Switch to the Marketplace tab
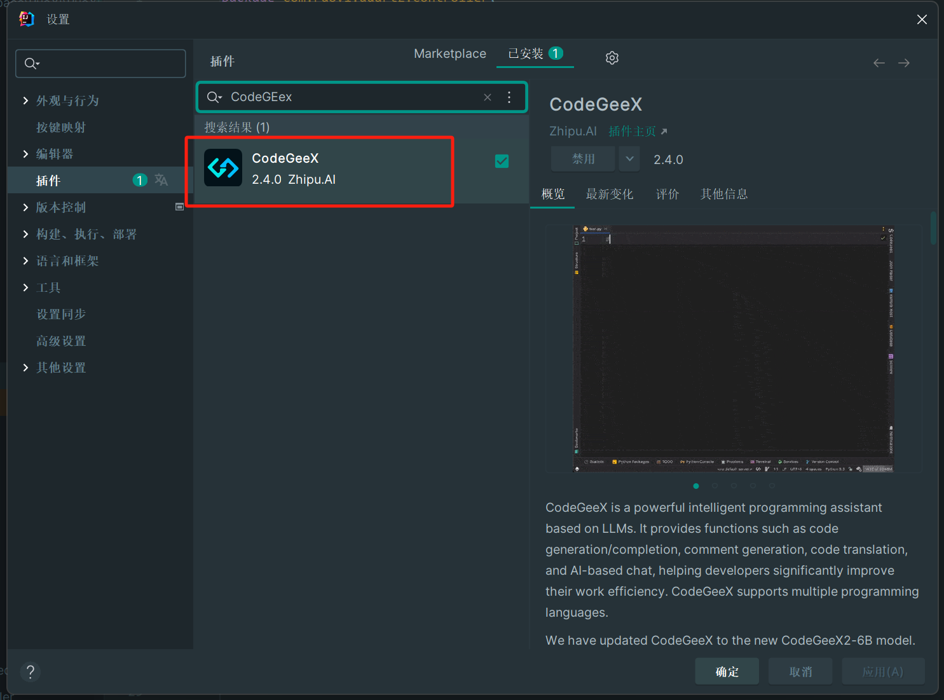This screenshot has height=700, width=944. (x=450, y=54)
